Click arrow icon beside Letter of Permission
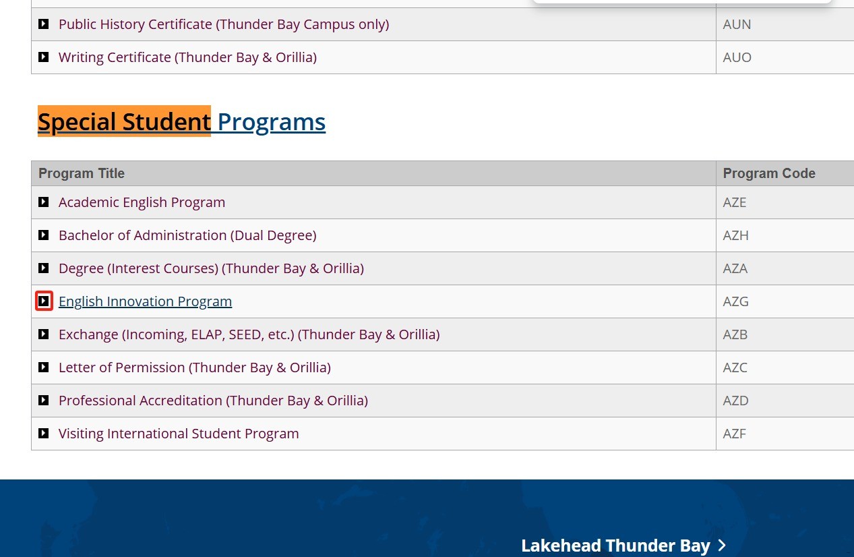Screen dimensions: 854x557 point(44,368)
